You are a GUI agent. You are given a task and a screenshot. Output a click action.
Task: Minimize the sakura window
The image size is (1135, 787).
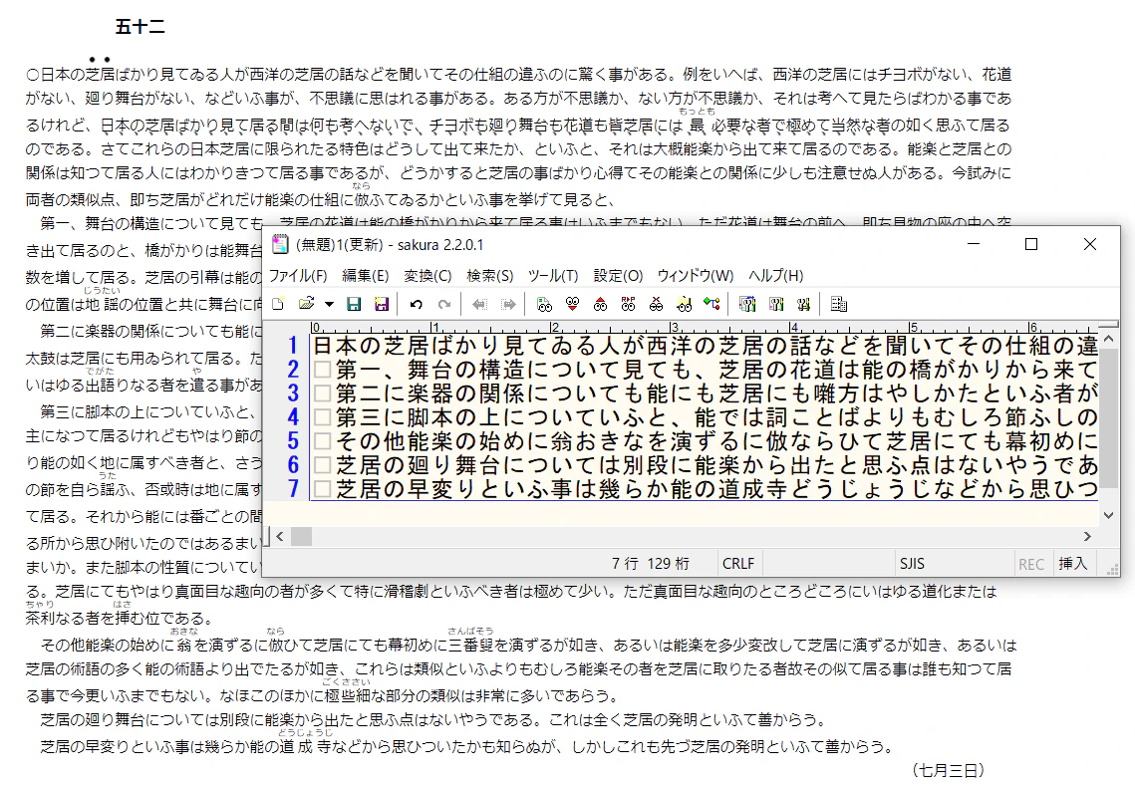pos(974,244)
